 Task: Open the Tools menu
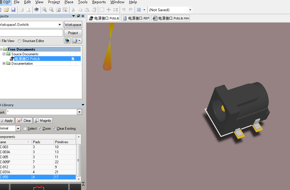click(x=83, y=2)
